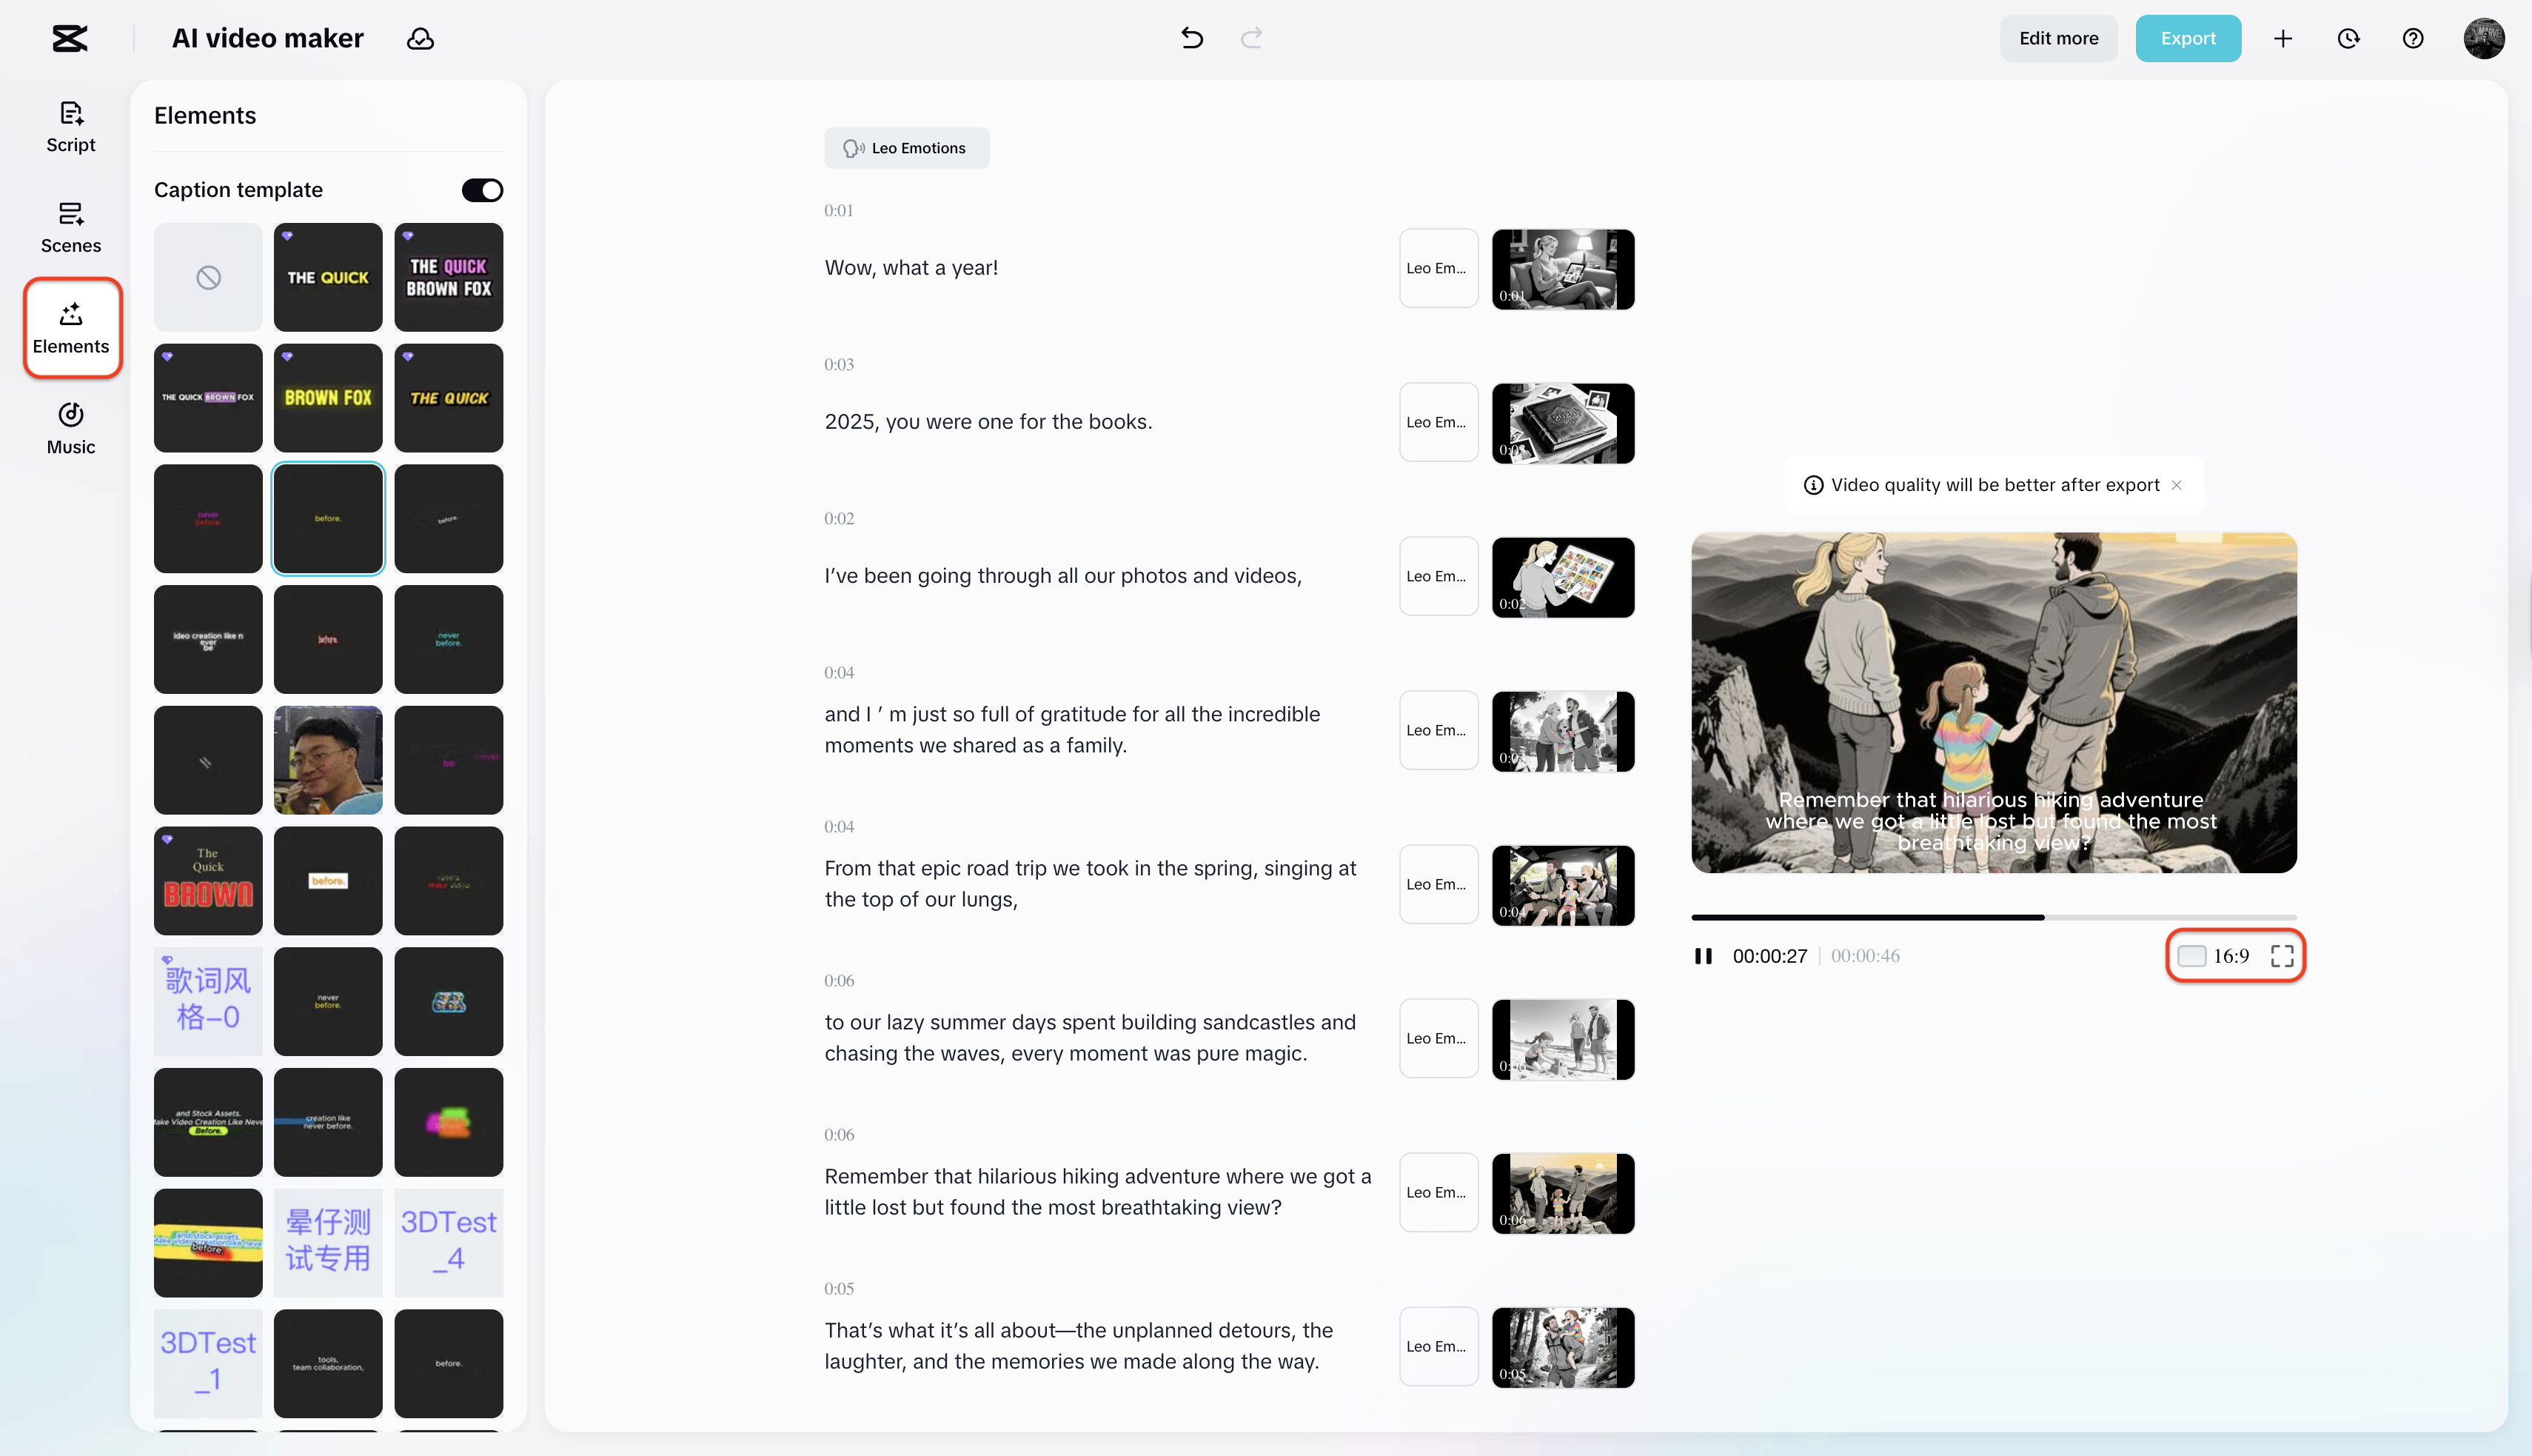Click the Export button

pyautogui.click(x=2188, y=38)
